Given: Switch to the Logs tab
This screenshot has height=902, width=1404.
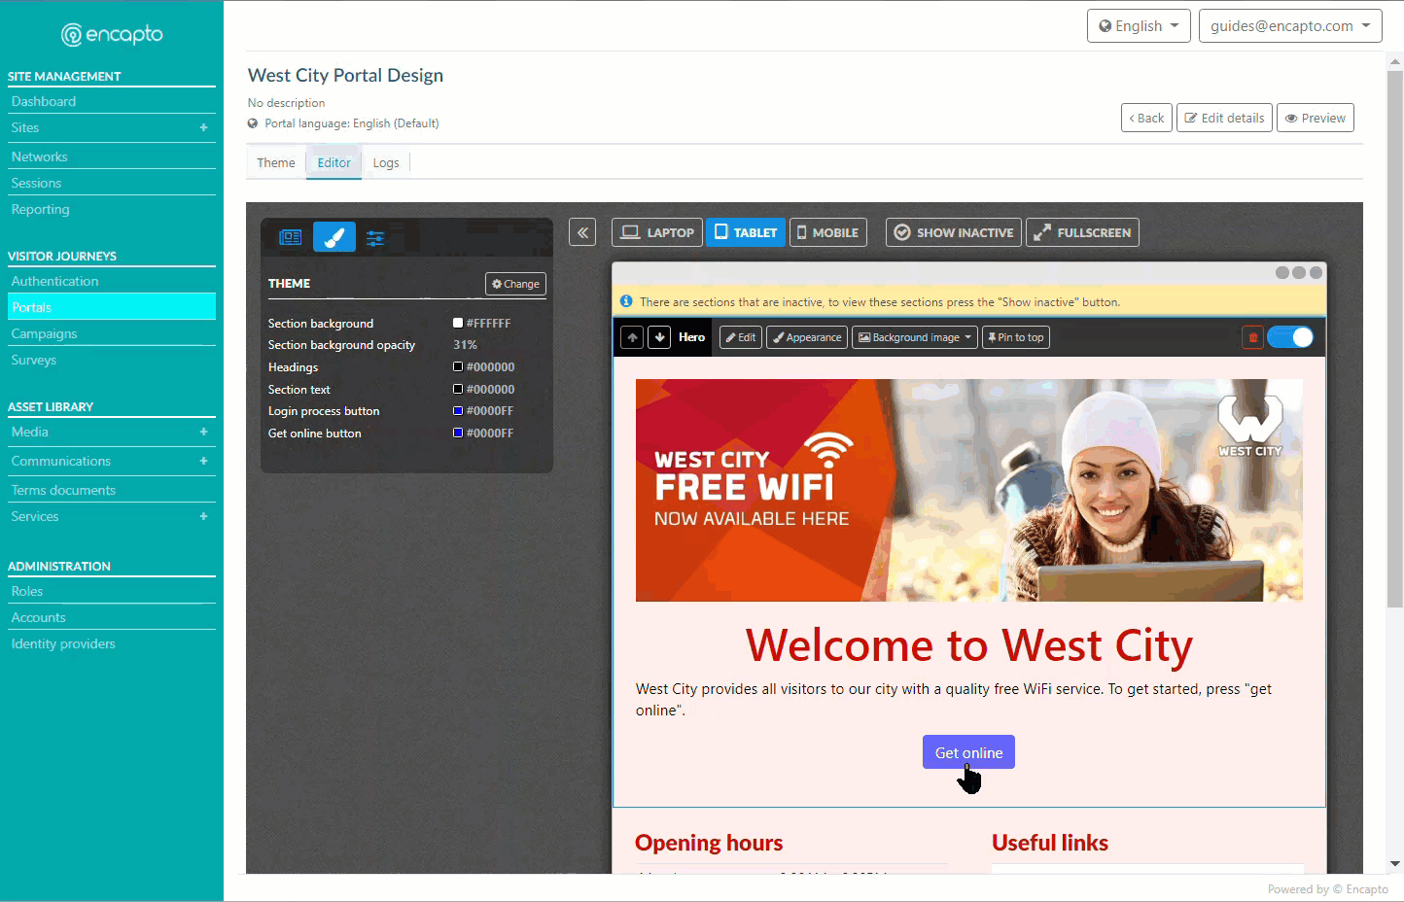Looking at the screenshot, I should [x=386, y=162].
